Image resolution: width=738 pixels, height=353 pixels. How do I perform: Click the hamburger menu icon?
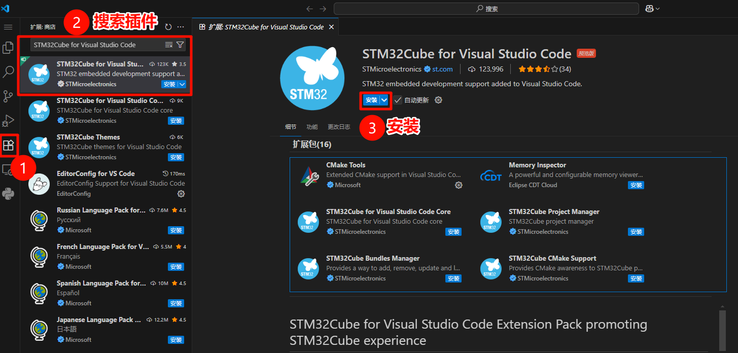click(8, 26)
